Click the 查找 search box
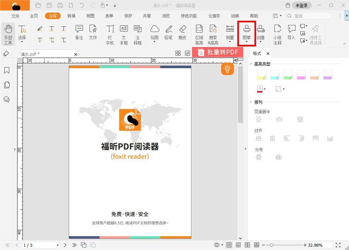The width and height of the screenshot is (349, 250). pos(309,15)
